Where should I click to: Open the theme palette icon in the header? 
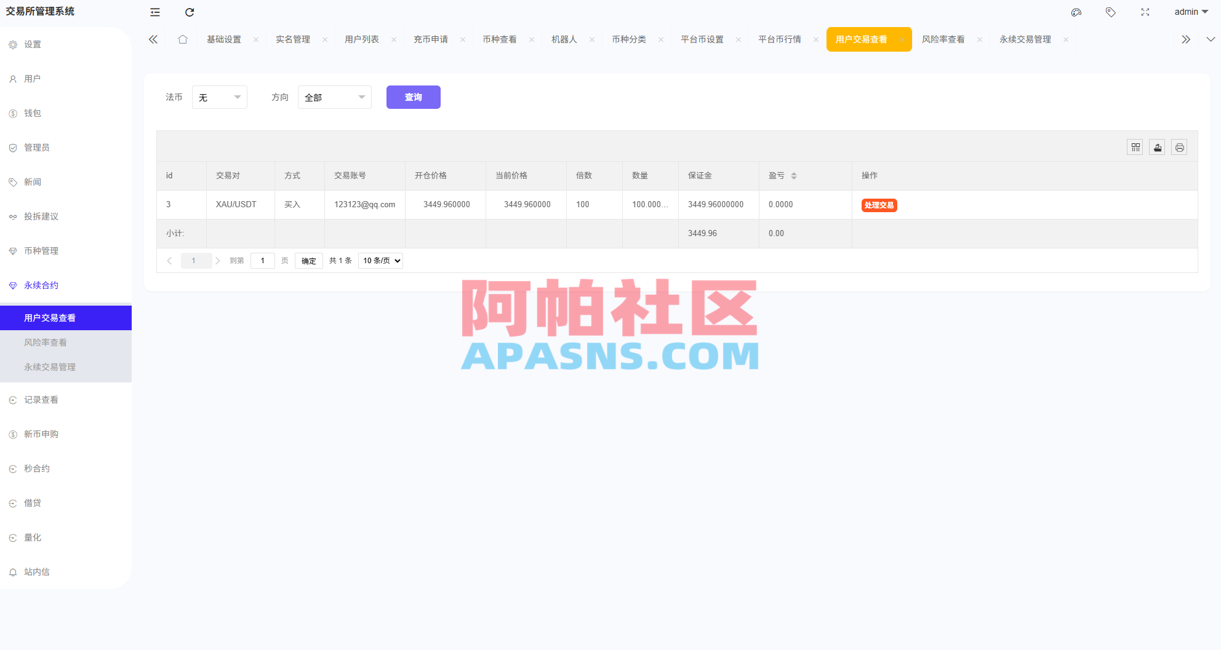(1076, 12)
